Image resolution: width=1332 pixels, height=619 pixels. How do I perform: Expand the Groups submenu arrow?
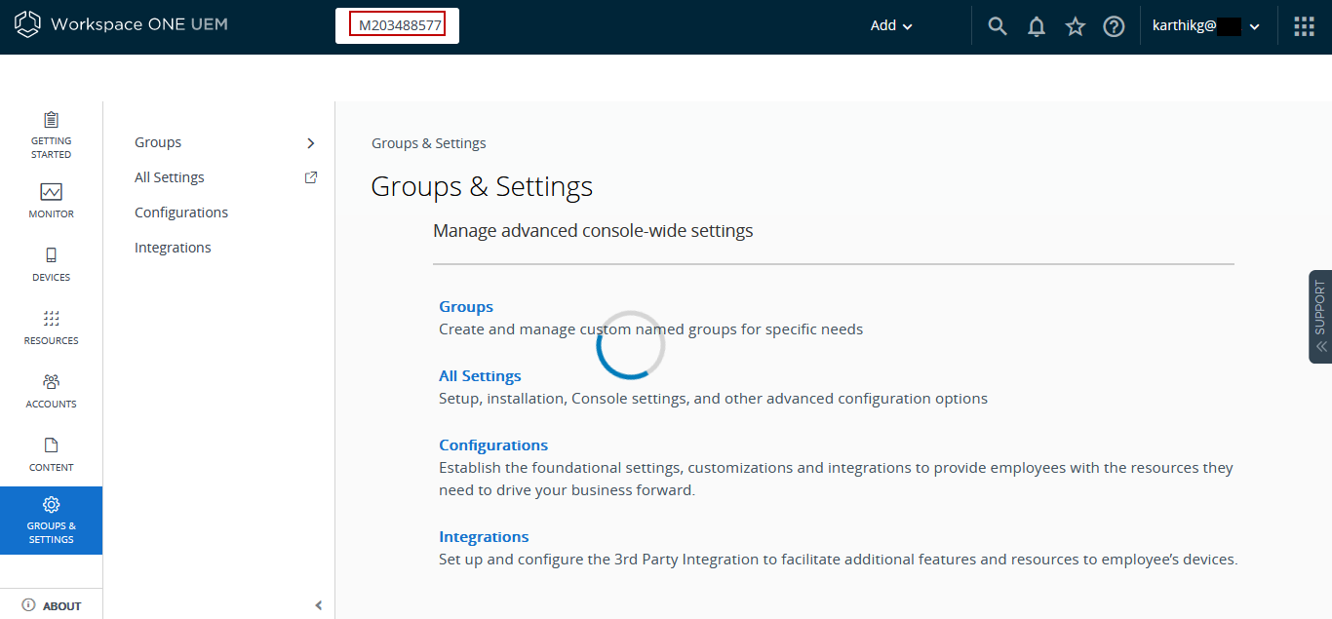[311, 142]
